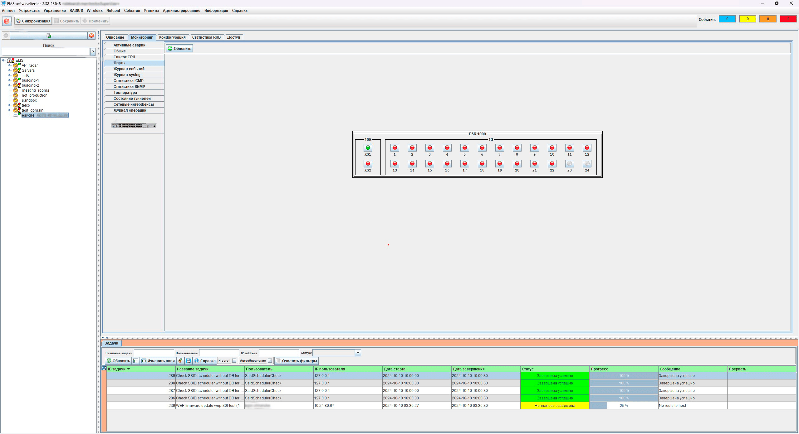This screenshot has width=799, height=434.
Task: Switch to the Конфигурация tab
Action: [172, 37]
